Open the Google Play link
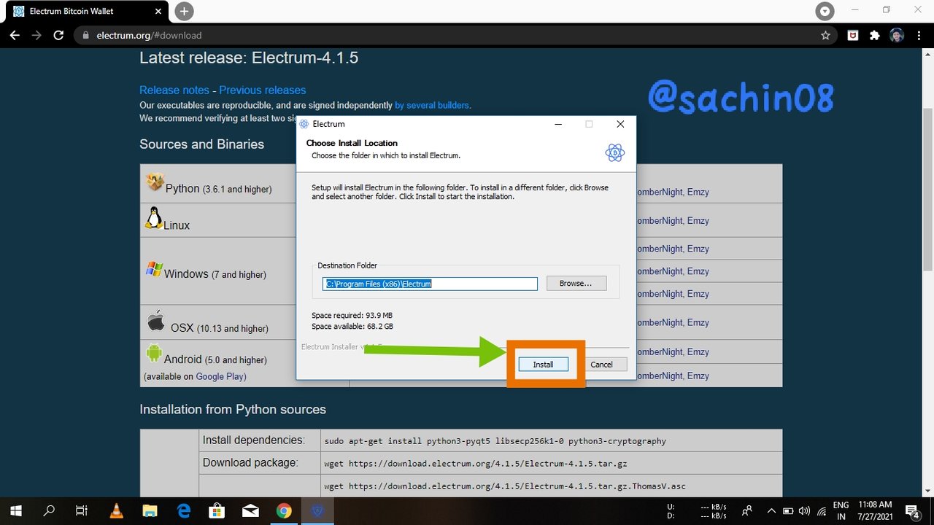934x525 pixels. coord(221,376)
